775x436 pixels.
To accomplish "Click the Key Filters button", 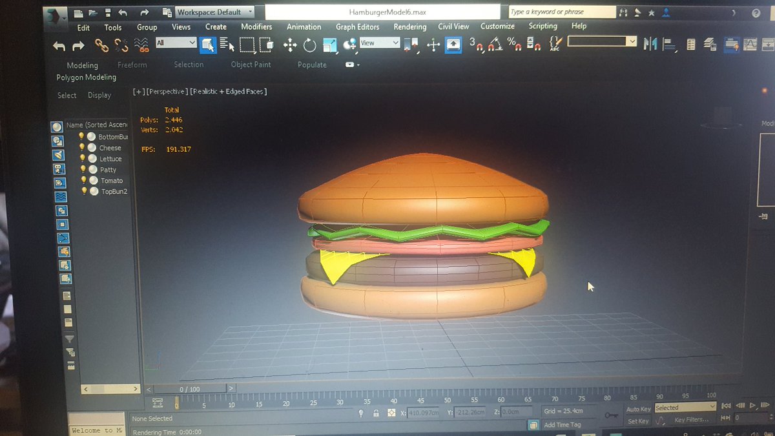I will click(691, 420).
